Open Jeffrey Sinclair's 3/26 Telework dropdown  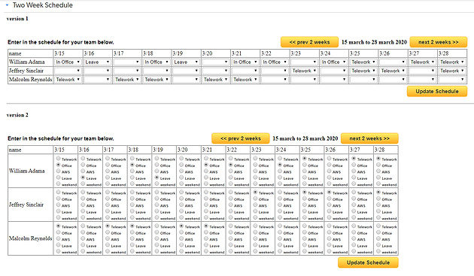(393, 71)
